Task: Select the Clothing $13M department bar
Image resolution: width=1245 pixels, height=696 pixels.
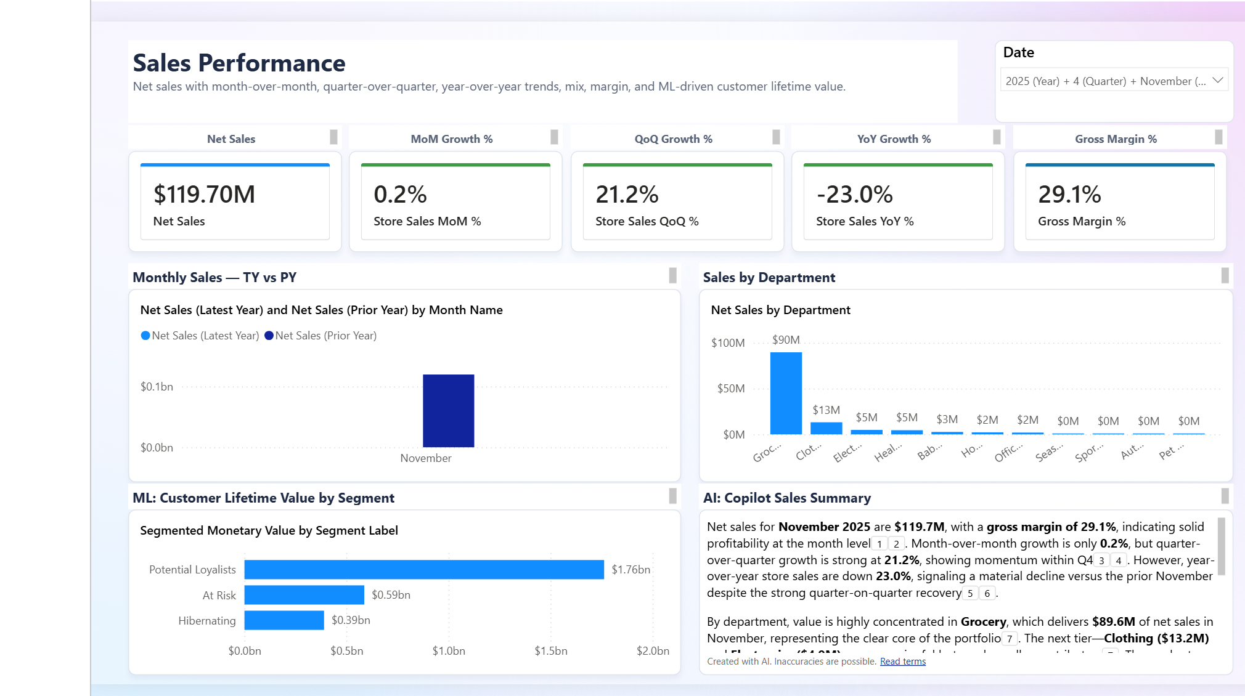Action: point(826,428)
